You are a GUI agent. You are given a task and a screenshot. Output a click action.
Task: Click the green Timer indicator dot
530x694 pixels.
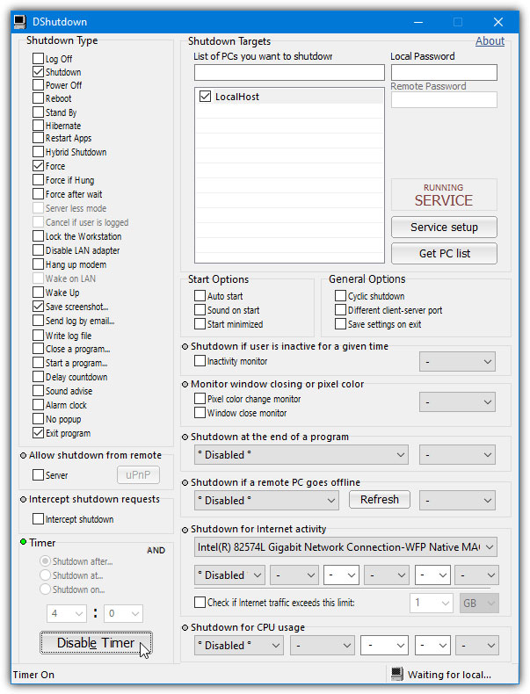pyautogui.click(x=23, y=543)
